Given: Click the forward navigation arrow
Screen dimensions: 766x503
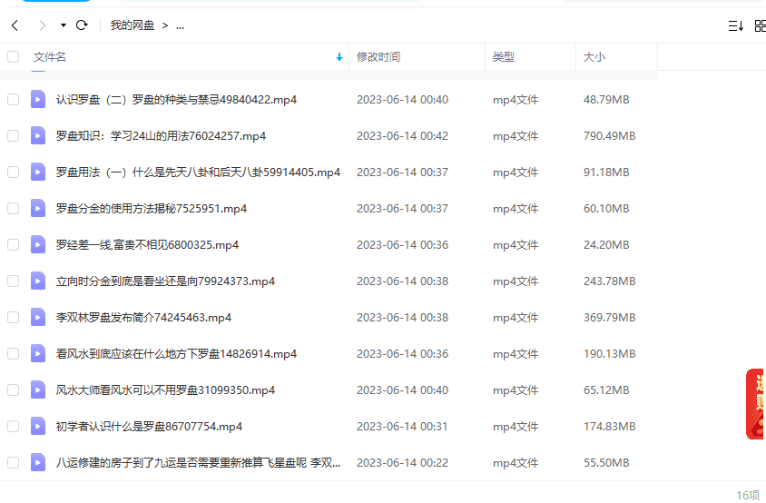Looking at the screenshot, I should (42, 25).
